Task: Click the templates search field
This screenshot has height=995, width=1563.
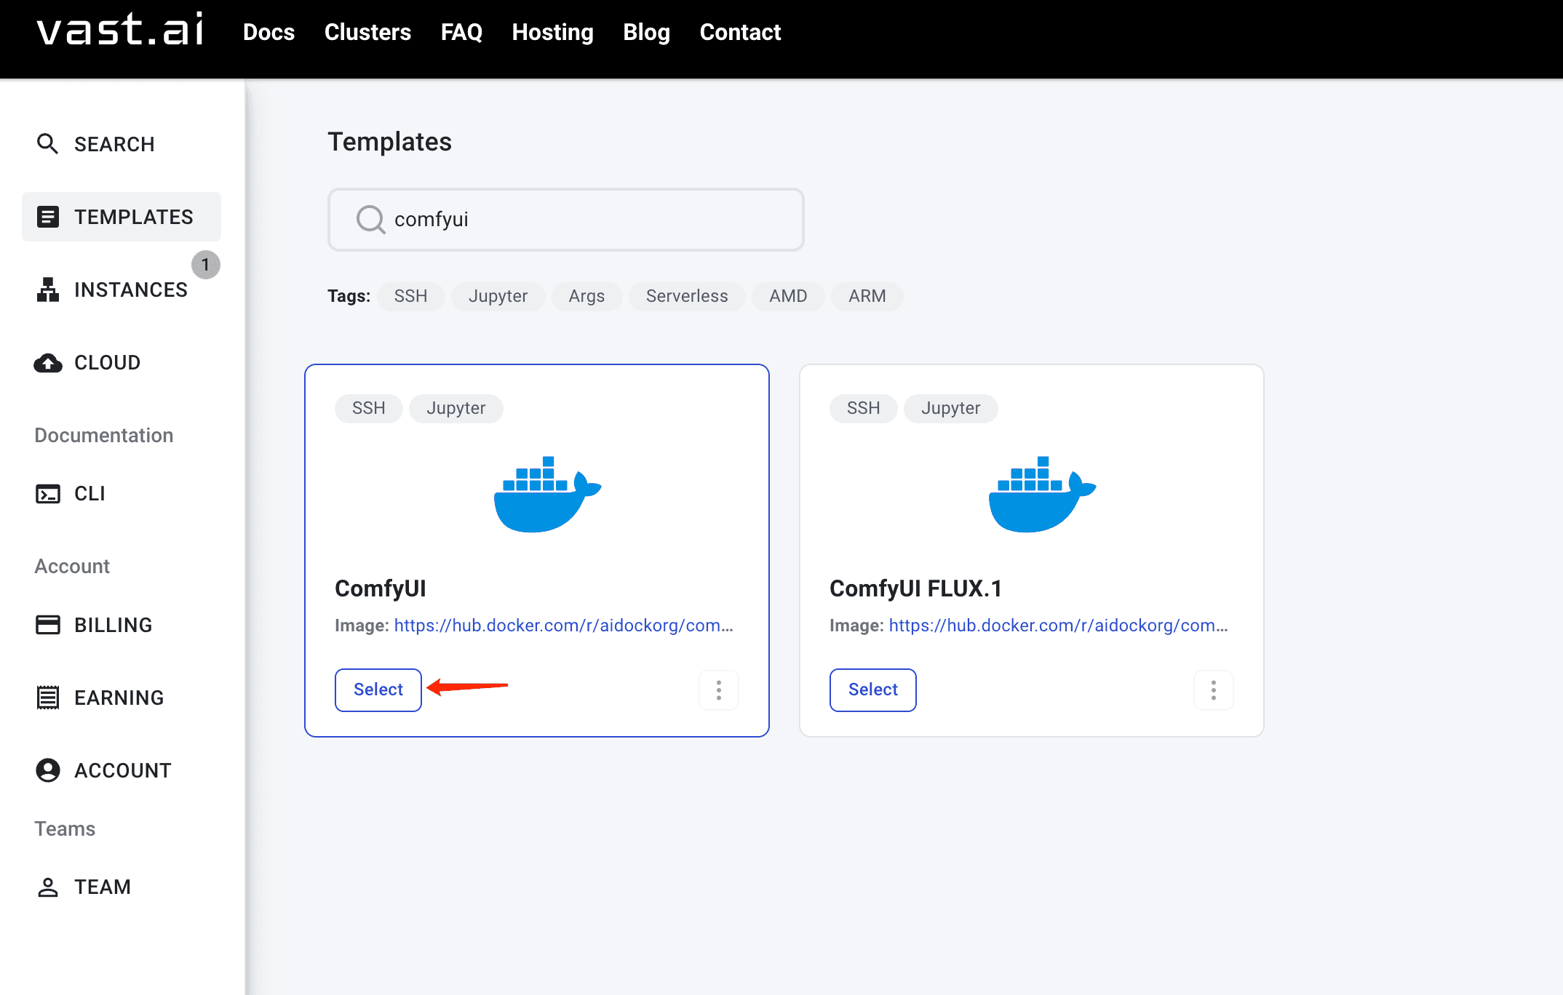Action: (x=566, y=220)
